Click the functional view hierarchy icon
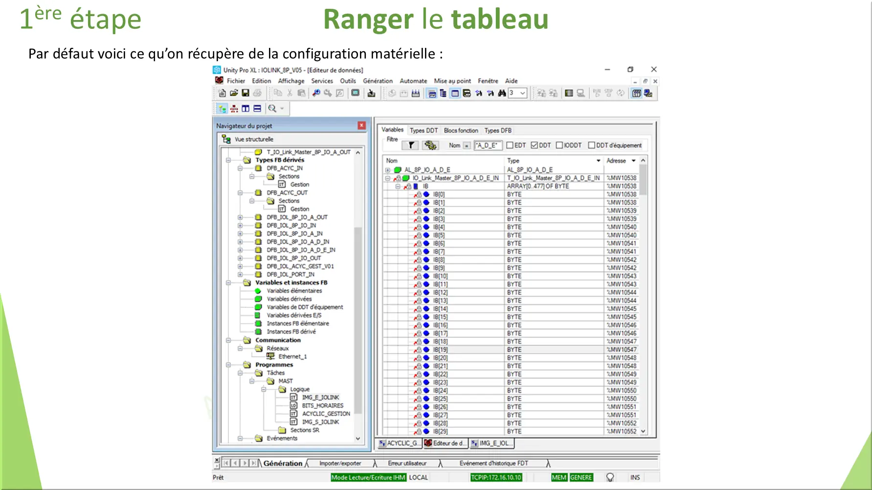The height and width of the screenshot is (490, 872). click(234, 108)
